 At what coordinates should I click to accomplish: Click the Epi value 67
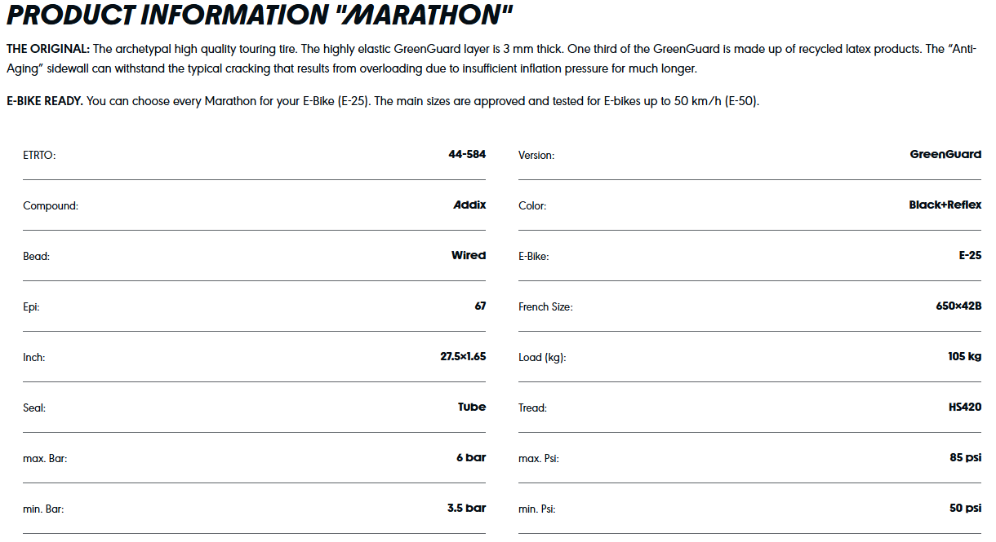click(480, 306)
